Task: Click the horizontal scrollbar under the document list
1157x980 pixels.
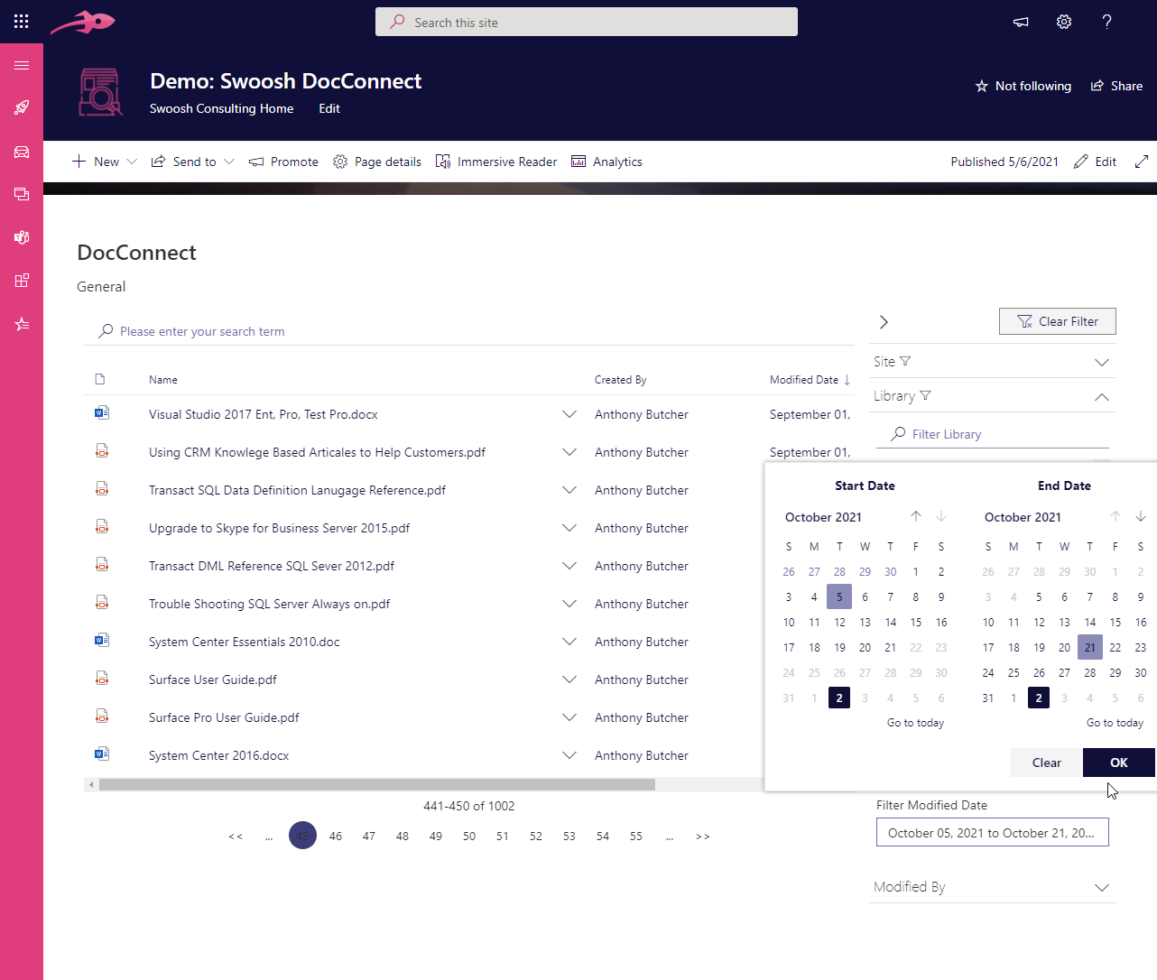Action: point(377,785)
